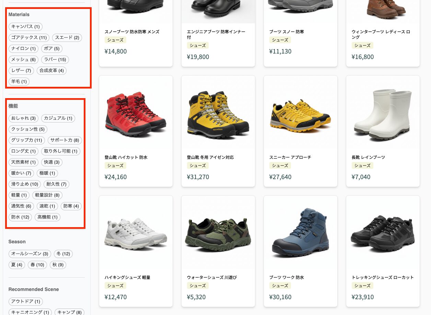Image resolution: width=431 pixels, height=315 pixels.
Task: Click シューズ tag under 長靴 レインブーツ
Action: point(362,166)
